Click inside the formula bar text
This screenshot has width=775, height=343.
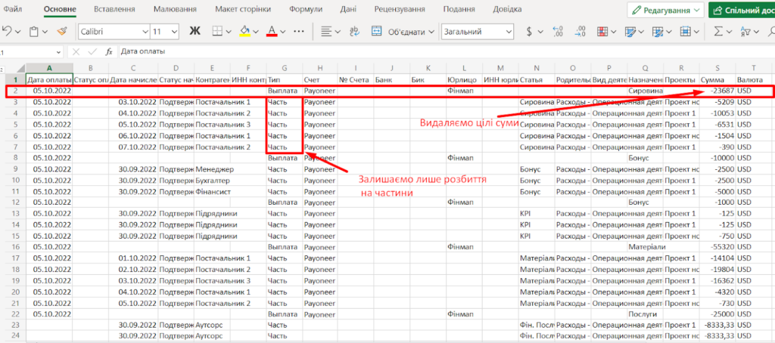point(143,51)
